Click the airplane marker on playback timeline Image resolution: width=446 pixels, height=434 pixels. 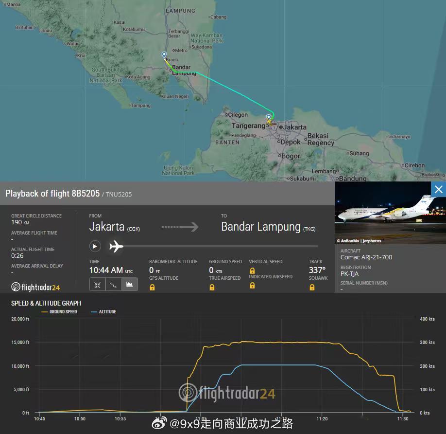click(x=116, y=246)
